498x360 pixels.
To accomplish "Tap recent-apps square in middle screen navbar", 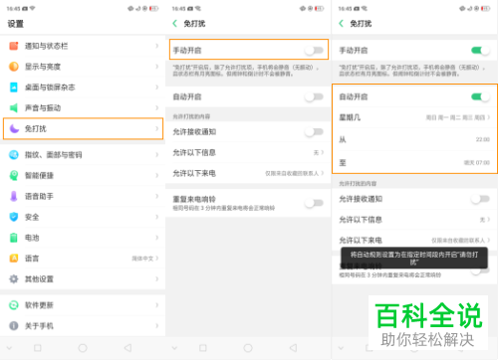I will tap(203, 348).
